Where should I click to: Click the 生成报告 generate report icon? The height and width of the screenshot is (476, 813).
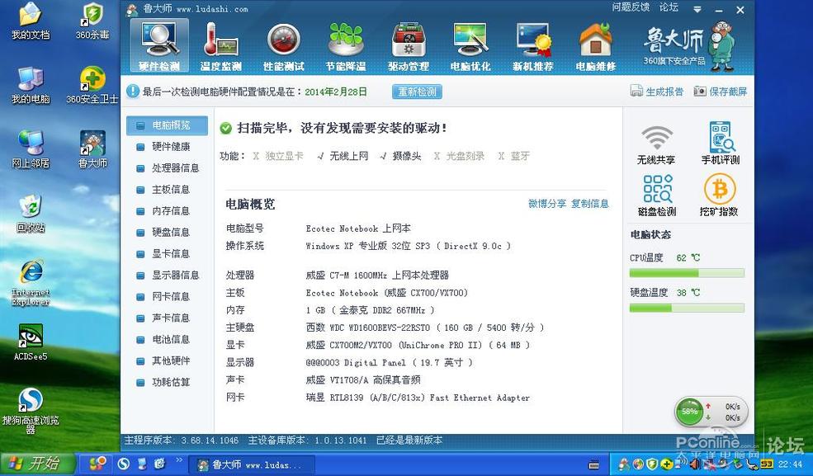tap(636, 92)
